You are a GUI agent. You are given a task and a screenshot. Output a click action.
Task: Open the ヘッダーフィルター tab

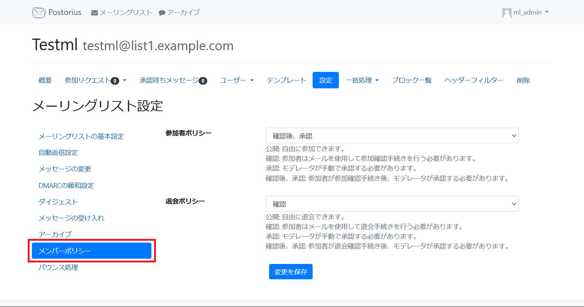coord(474,80)
